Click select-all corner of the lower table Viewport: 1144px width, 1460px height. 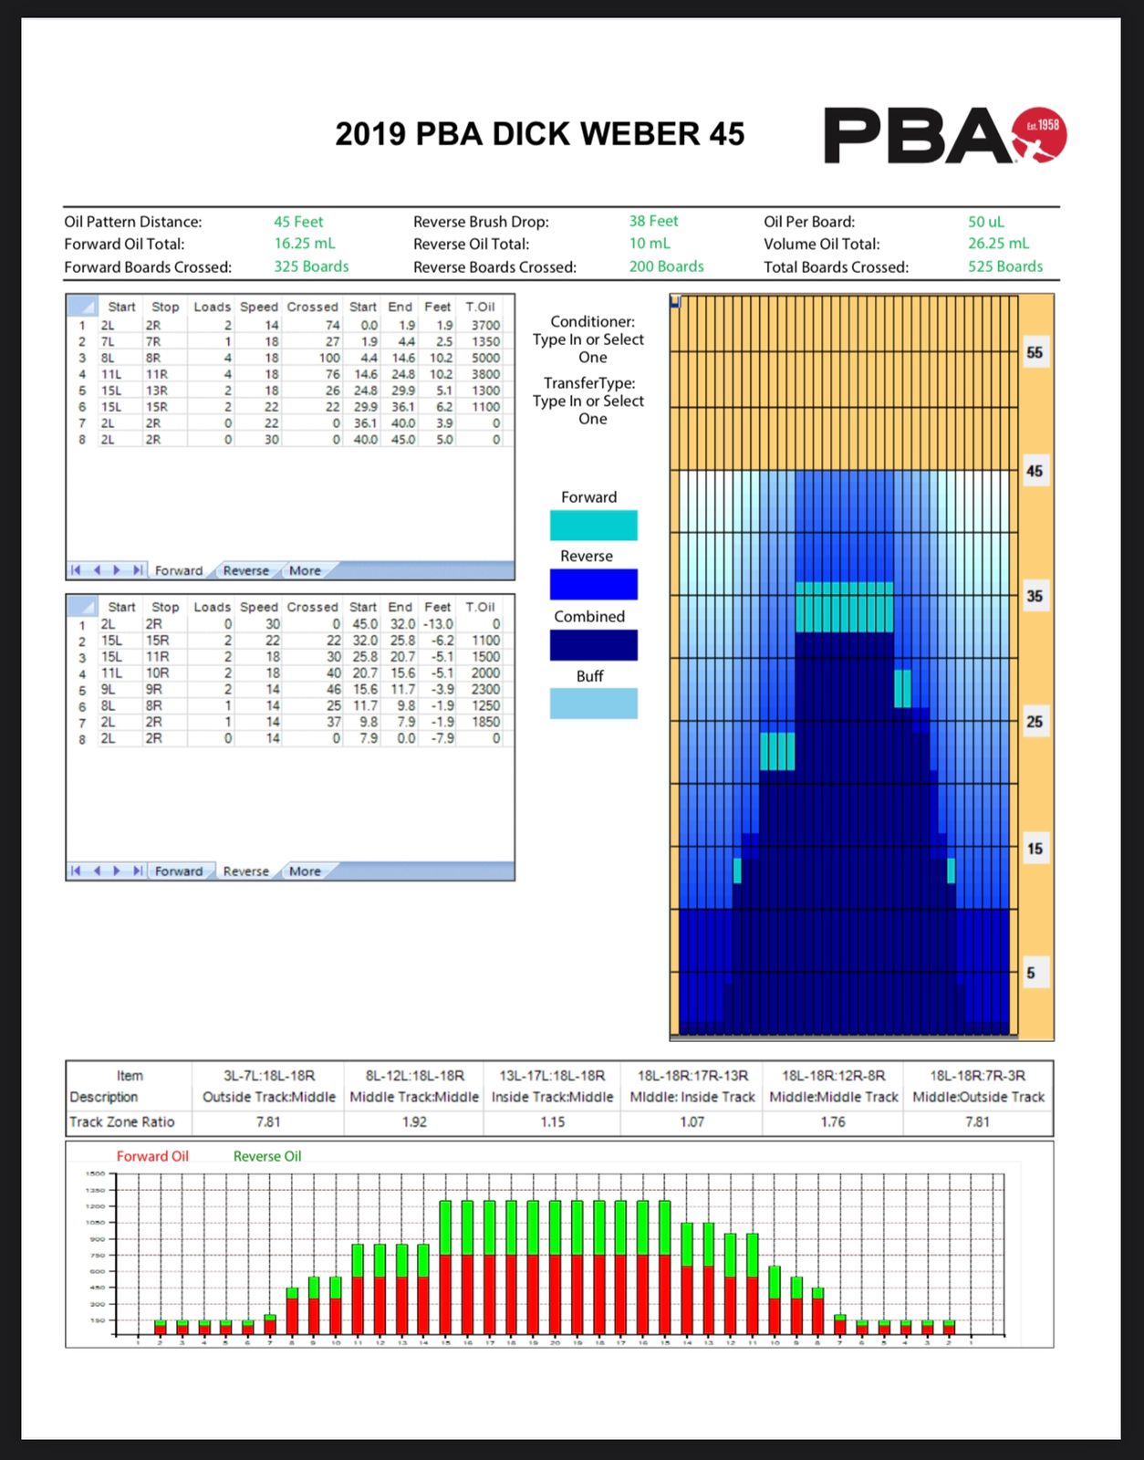(82, 606)
